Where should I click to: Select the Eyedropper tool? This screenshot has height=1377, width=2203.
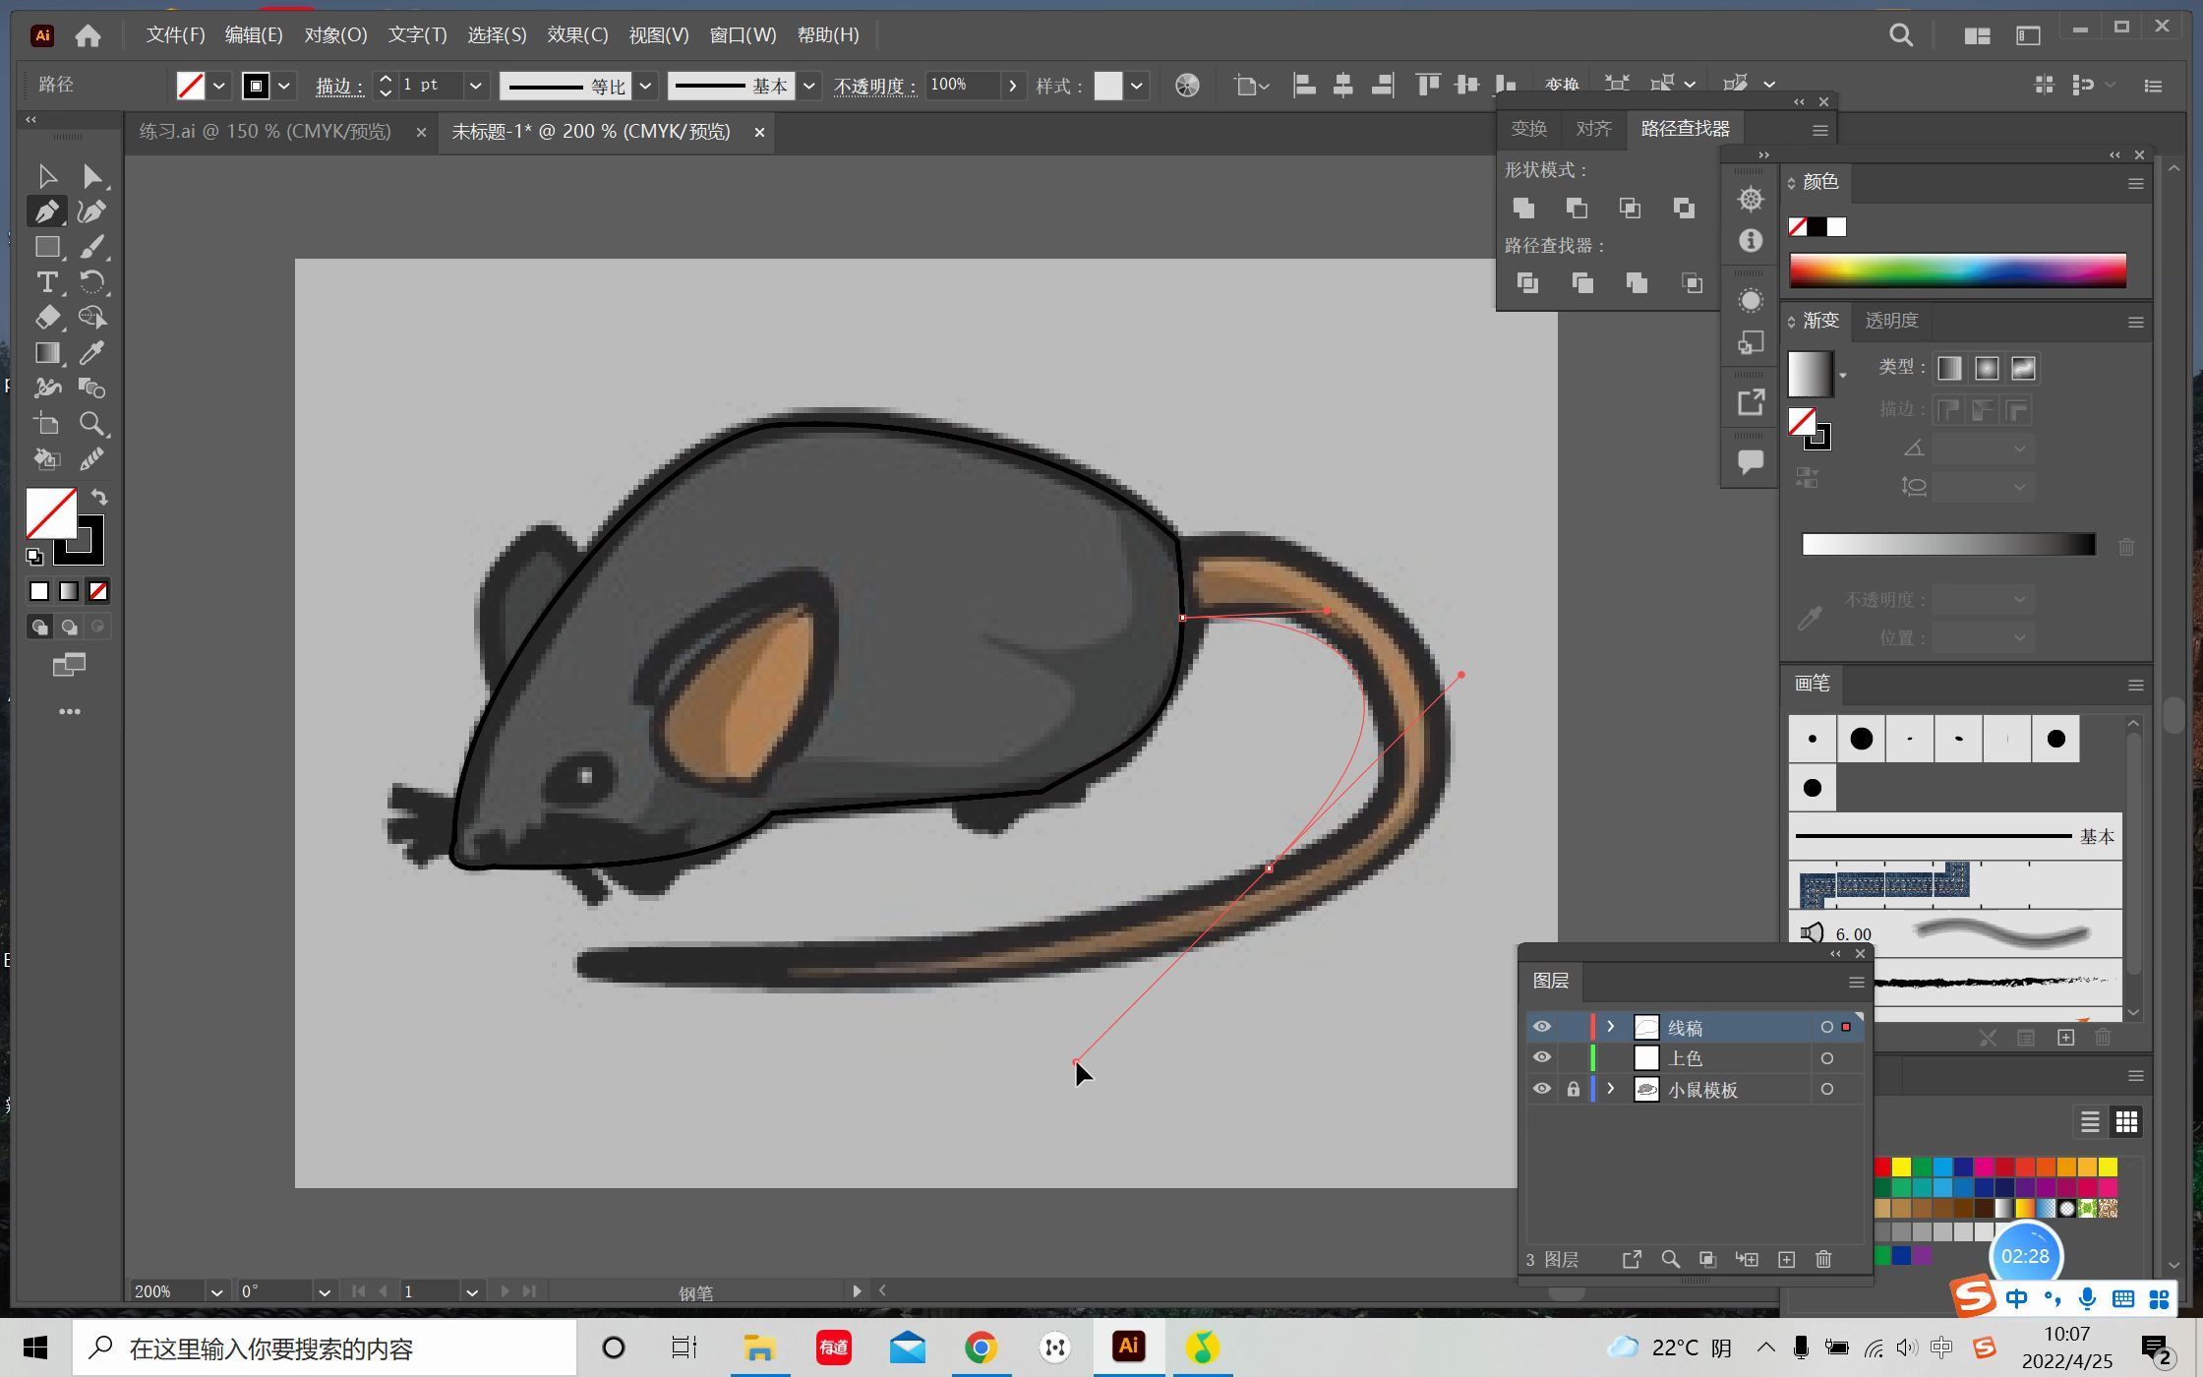92,353
